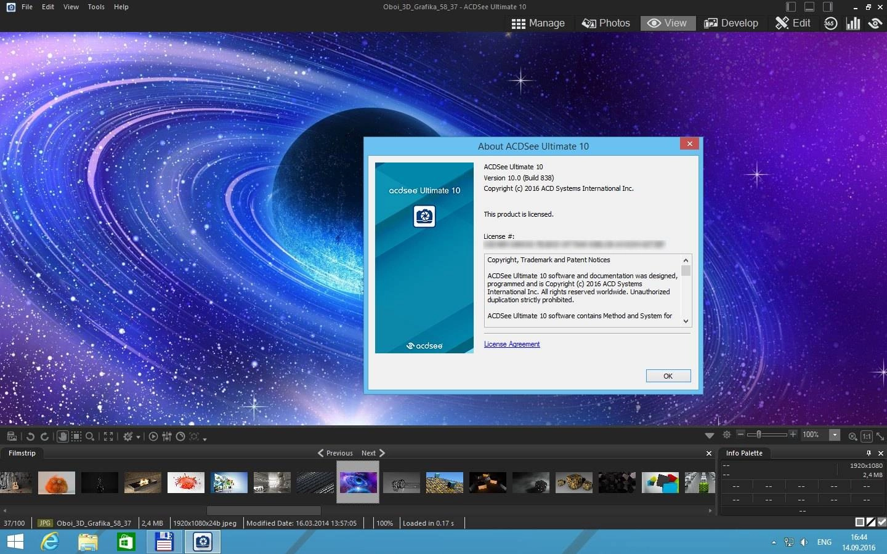Open the Tools menu
This screenshot has width=887, height=554.
tap(96, 7)
